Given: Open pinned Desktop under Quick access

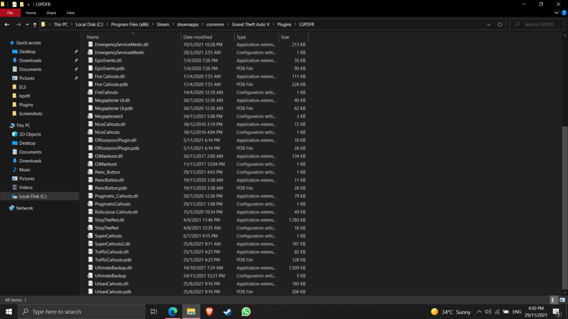Looking at the screenshot, I should pyautogui.click(x=27, y=52).
